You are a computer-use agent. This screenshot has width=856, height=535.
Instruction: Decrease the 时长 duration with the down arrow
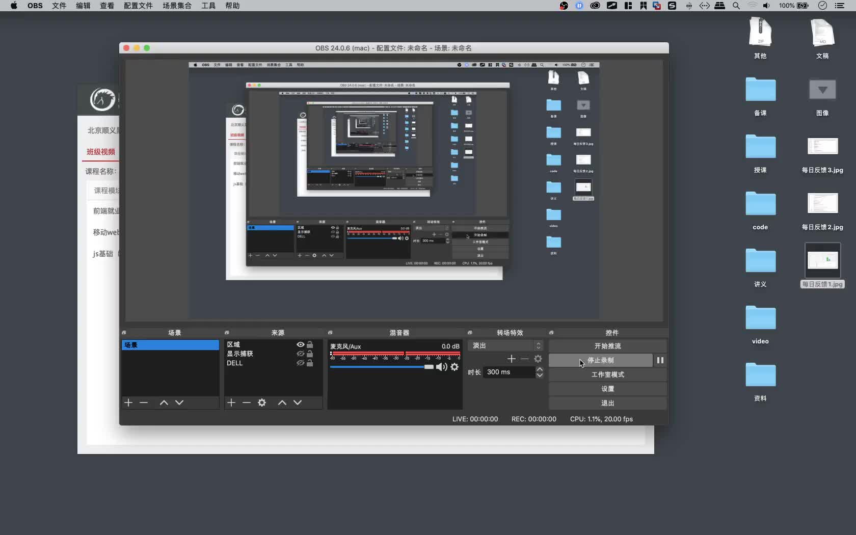click(540, 376)
